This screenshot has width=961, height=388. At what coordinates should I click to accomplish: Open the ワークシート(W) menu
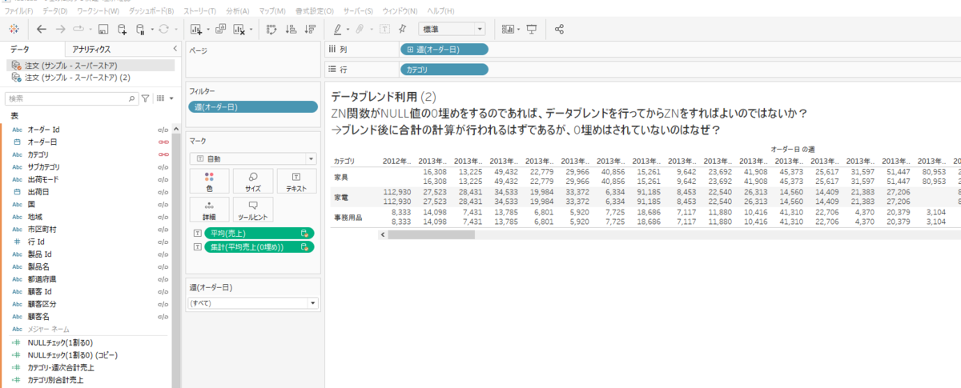(x=98, y=11)
